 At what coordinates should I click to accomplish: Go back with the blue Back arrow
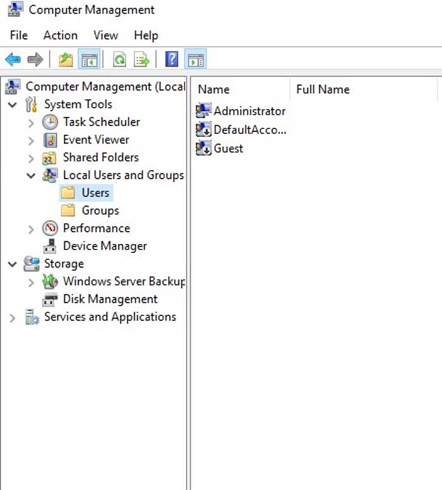coord(13,59)
